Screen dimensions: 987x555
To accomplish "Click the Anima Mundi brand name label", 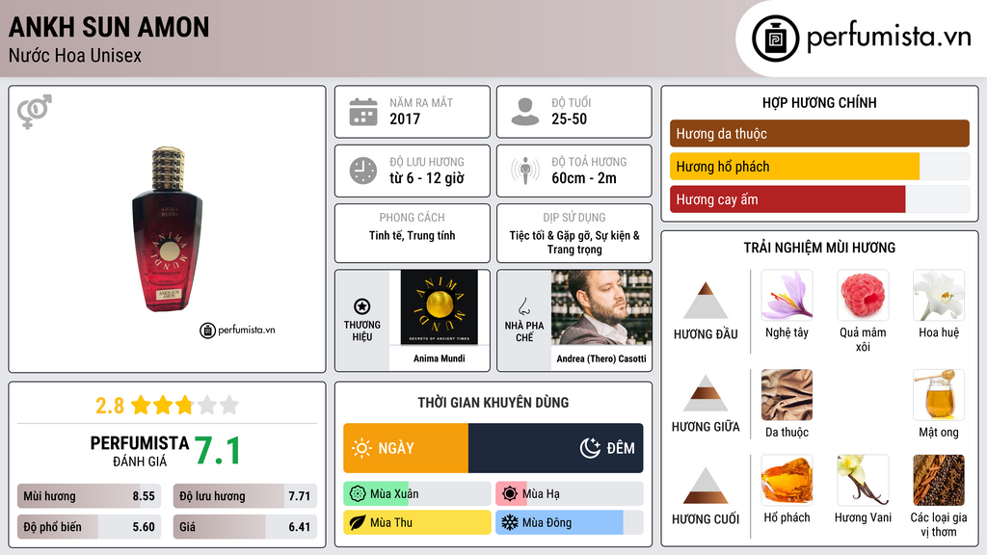I will [x=440, y=358].
